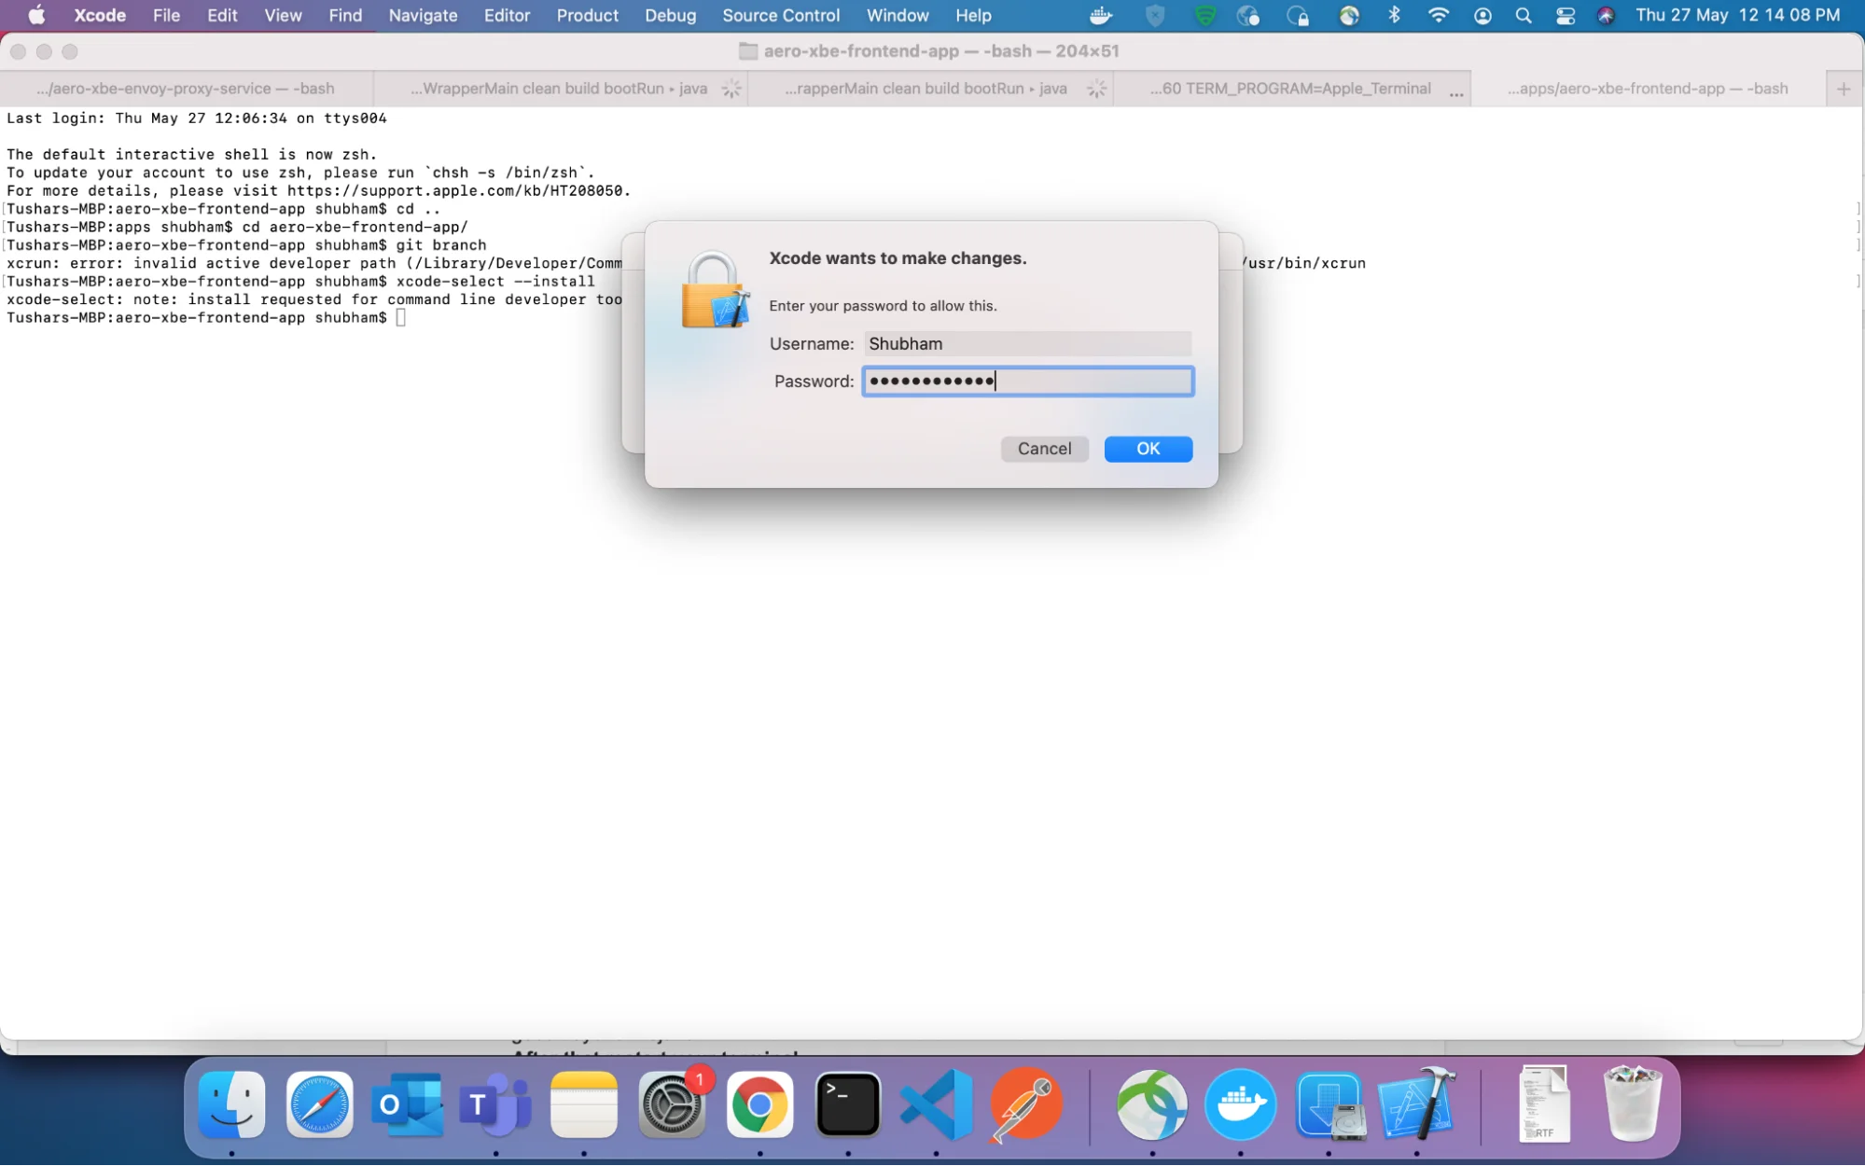The height and width of the screenshot is (1166, 1865).
Task: Expand the rapperMain clean build tab
Action: click(934, 88)
